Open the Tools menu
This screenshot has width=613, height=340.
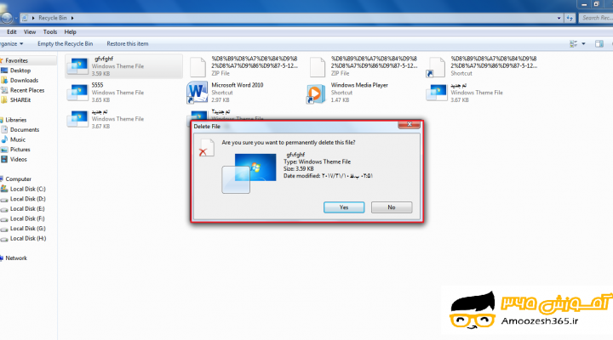click(50, 32)
